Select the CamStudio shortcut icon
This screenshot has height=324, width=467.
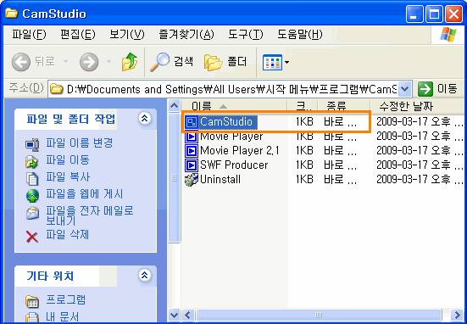(x=192, y=122)
